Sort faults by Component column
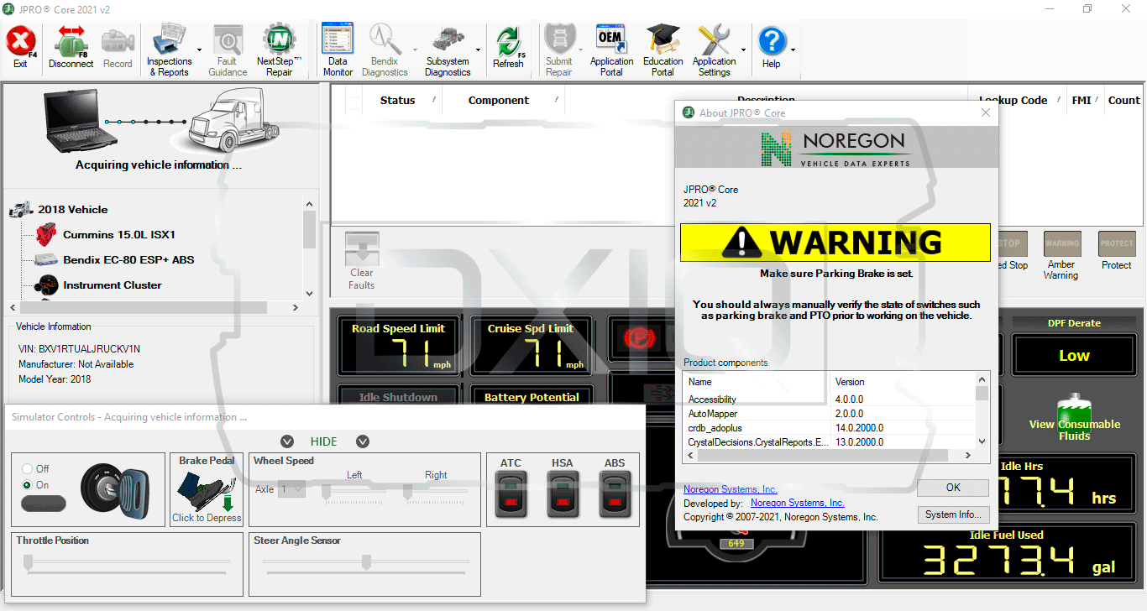Viewport: 1147px width, 611px height. (x=499, y=101)
